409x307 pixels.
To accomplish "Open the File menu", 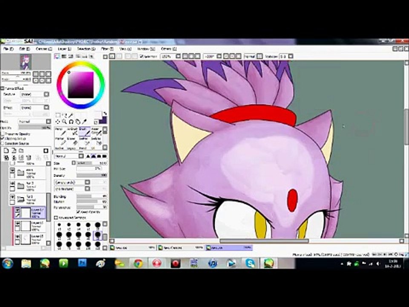I will (x=8, y=49).
